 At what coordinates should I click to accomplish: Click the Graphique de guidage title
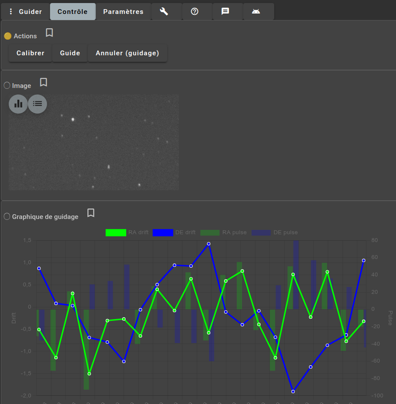[x=45, y=217]
